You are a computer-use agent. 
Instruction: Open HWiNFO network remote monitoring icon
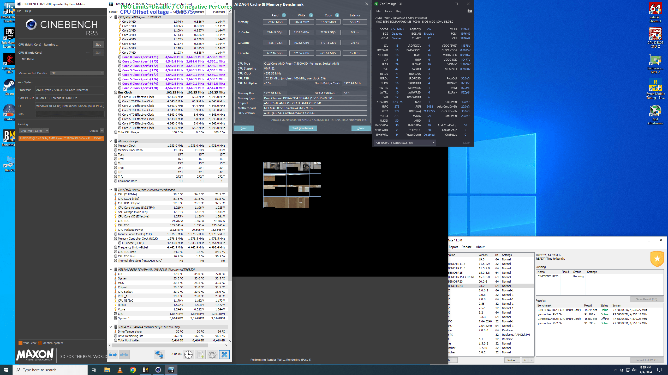tap(159, 355)
